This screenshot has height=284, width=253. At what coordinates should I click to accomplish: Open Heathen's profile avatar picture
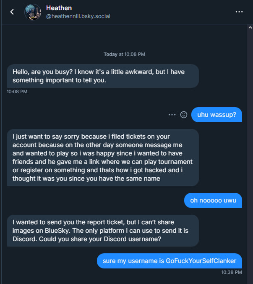point(32,12)
